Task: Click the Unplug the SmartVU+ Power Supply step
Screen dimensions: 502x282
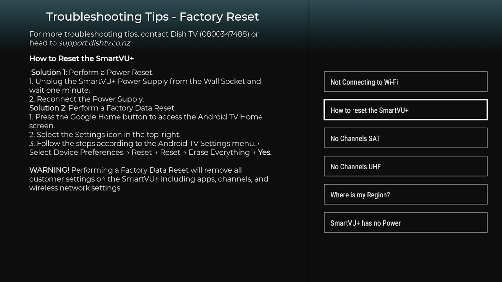Action: (145, 81)
